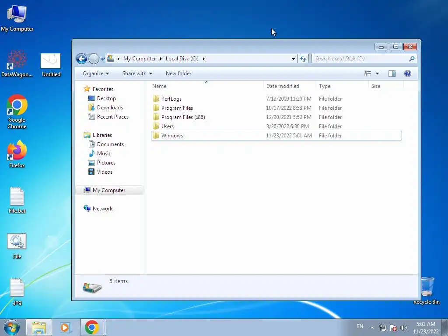Open Desktop under Favorites
The width and height of the screenshot is (448, 336).
[x=106, y=98]
